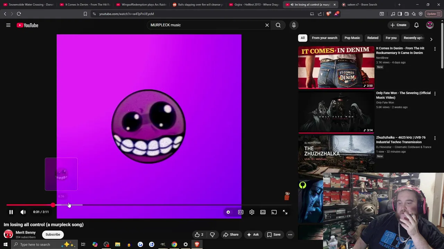Open options for Zhuzhzhalka video
Viewport: 444px width, 249px height.
435,138
